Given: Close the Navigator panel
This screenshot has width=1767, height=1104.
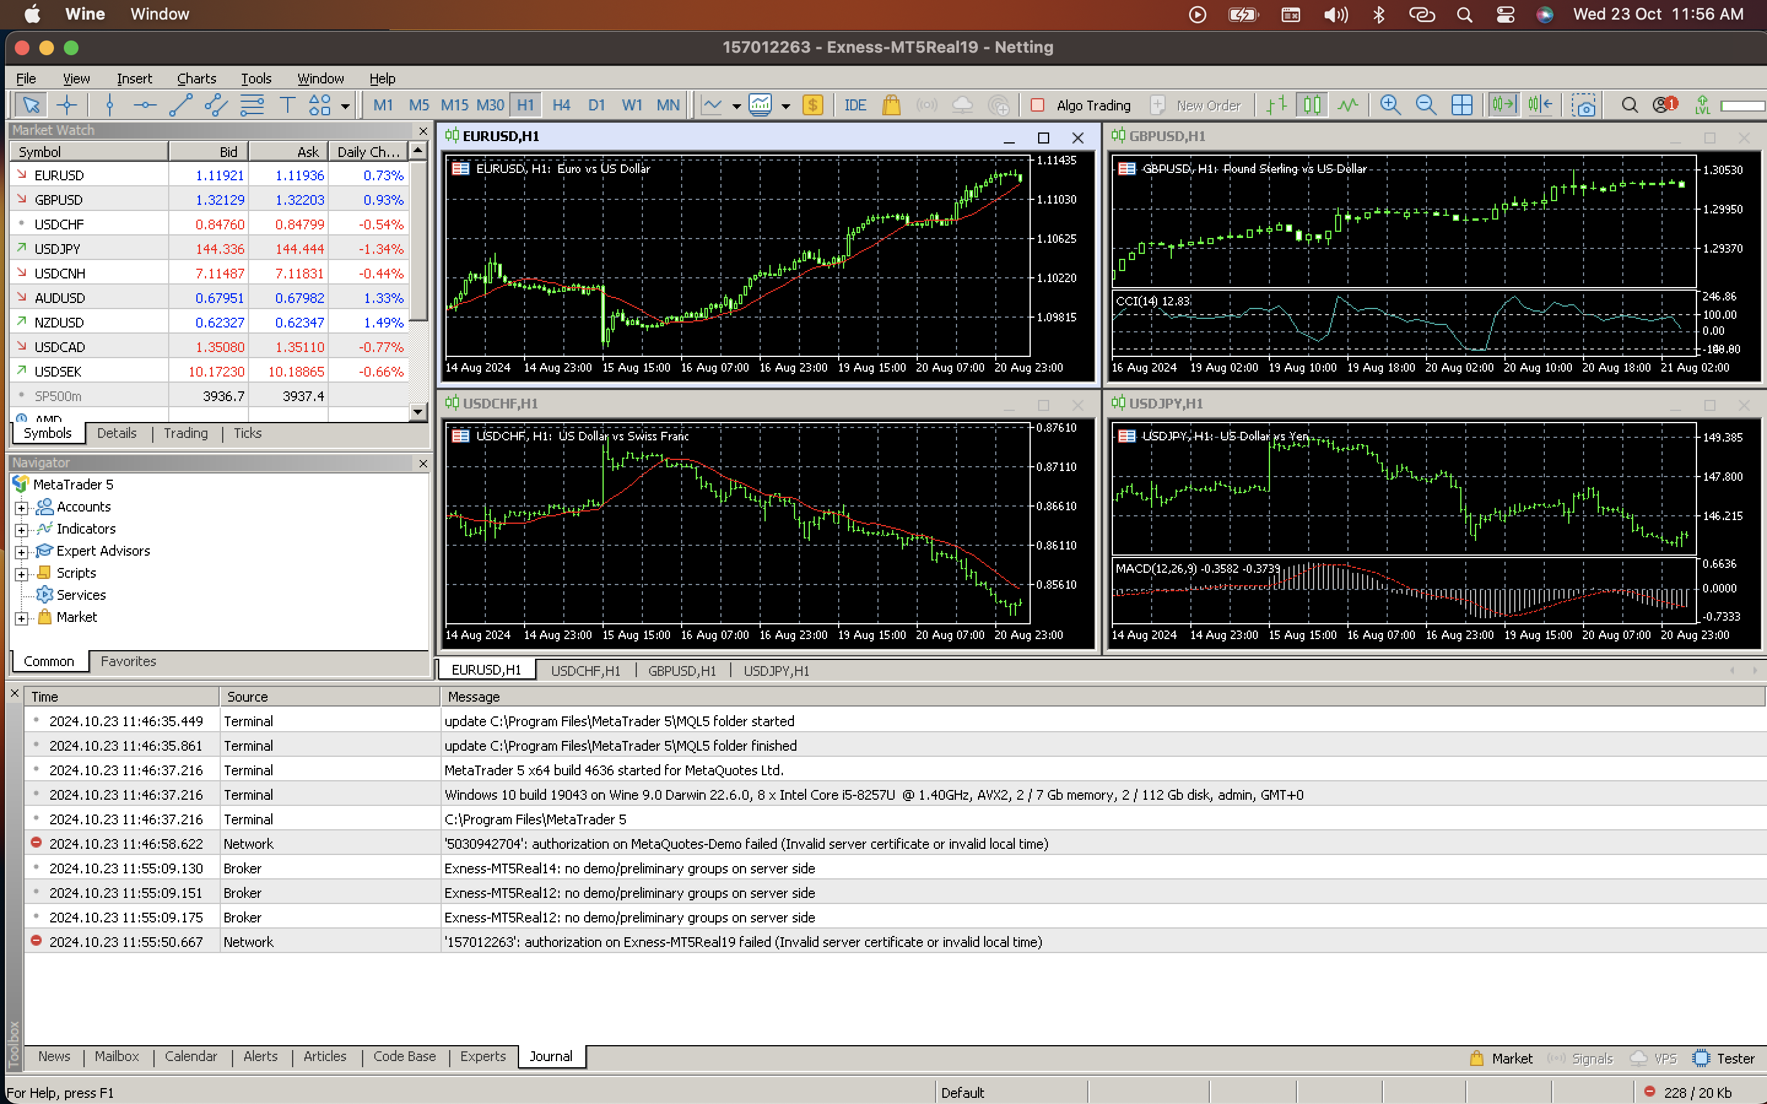Looking at the screenshot, I should point(423,463).
